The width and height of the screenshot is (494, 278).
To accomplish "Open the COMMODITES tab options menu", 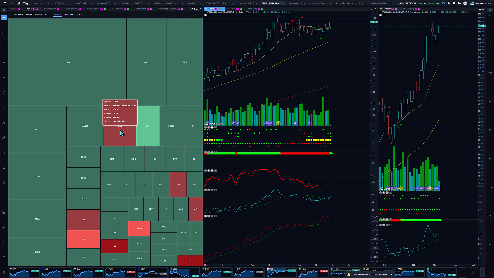I will [112, 3].
